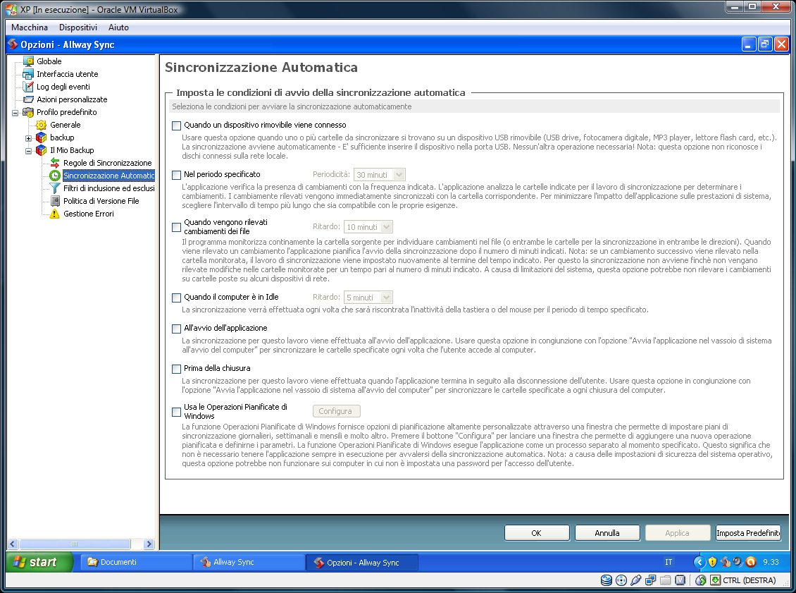Click the Il Mio Backup cube icon
This screenshot has height=593, width=796.
42,150
